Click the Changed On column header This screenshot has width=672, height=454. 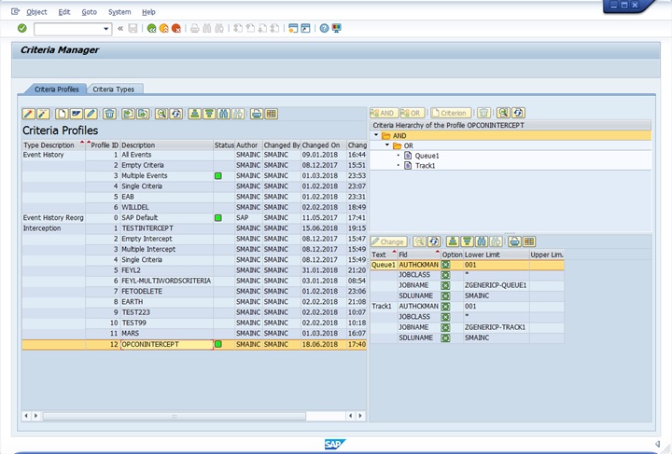click(323, 145)
